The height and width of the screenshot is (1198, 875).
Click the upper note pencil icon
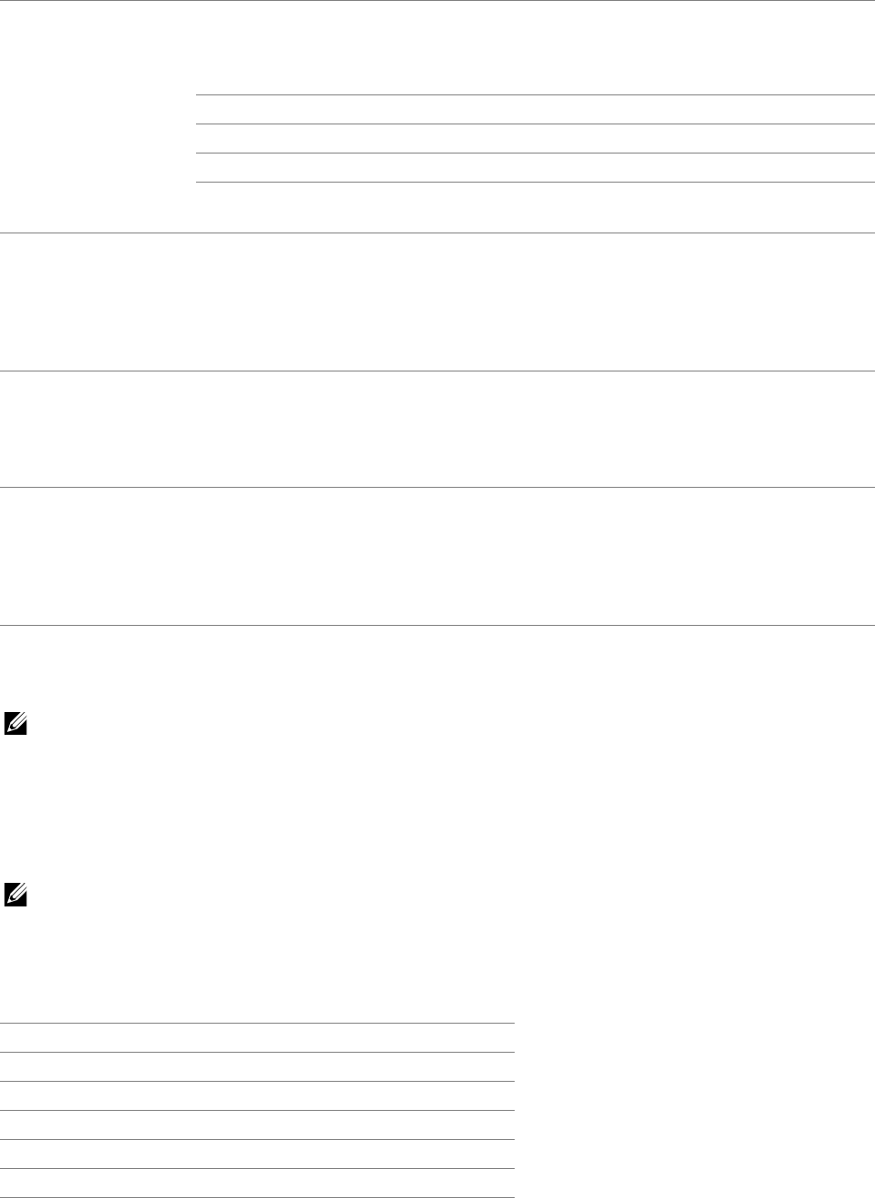[16, 723]
